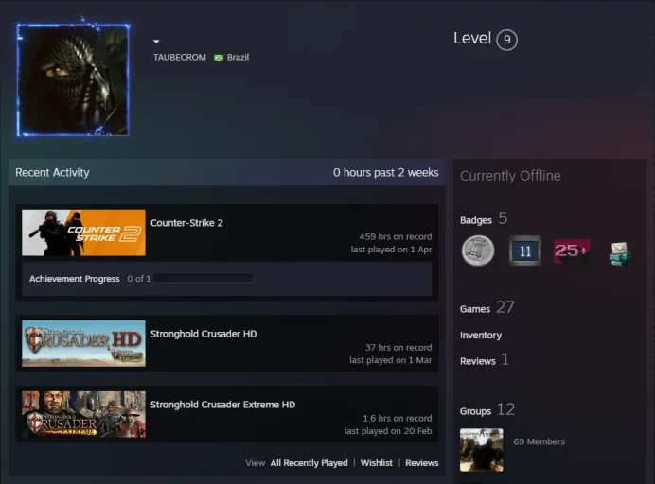Open Stronghold Crusader Extreme HD title link
Screen dimensions: 655x484
[x=222, y=405]
